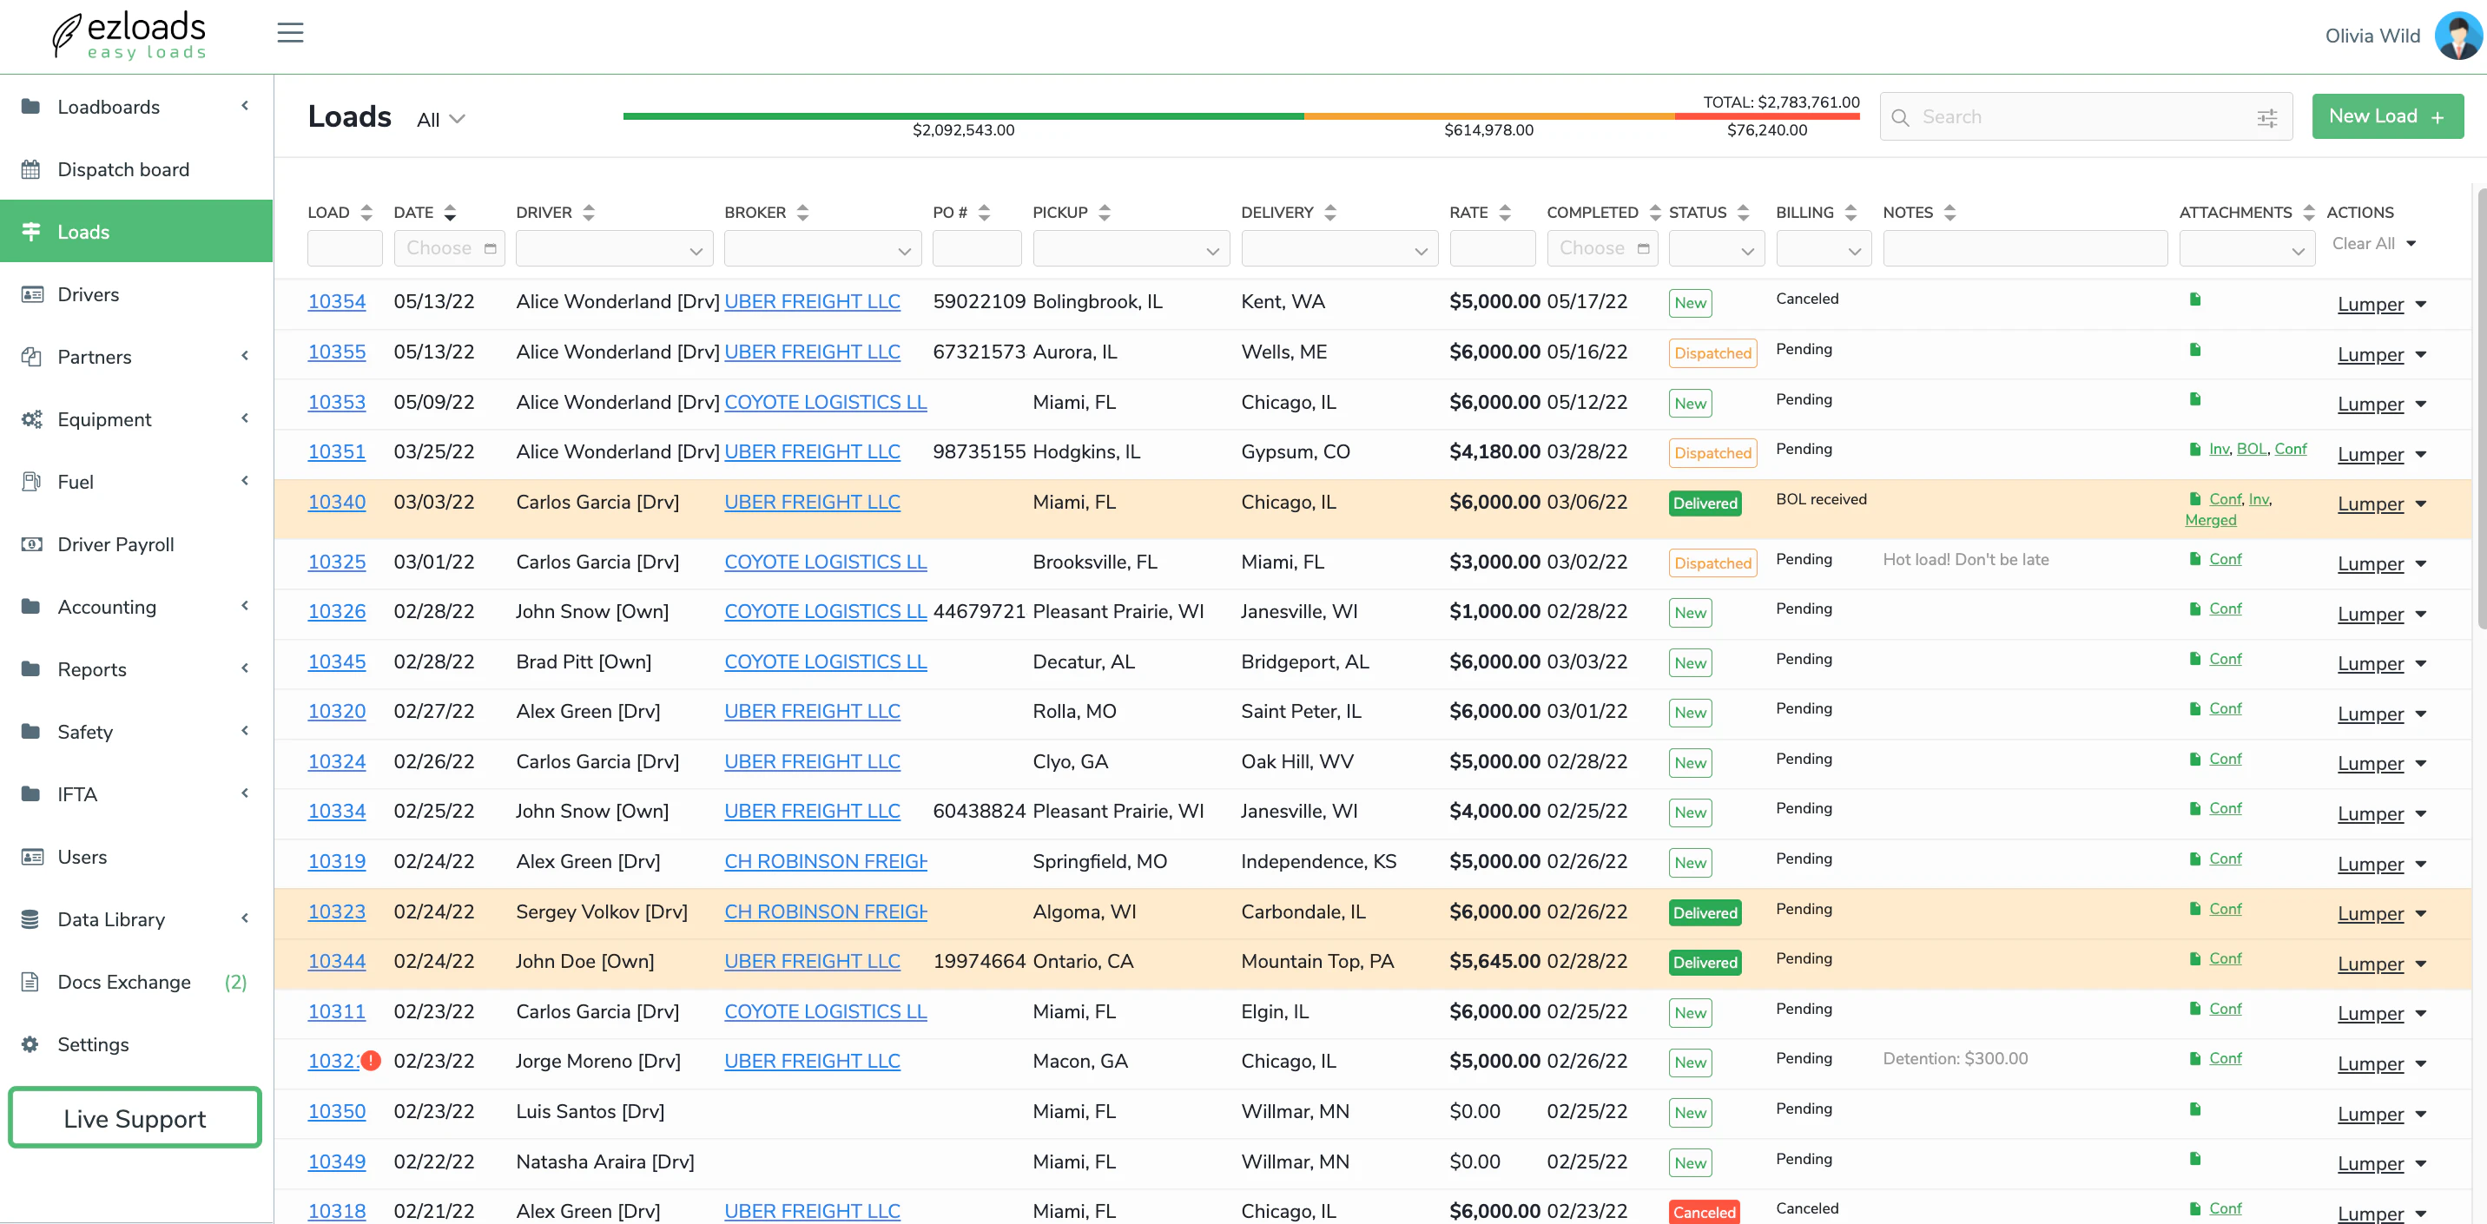Click the orange segment of the totals progress bar
This screenshot has width=2487, height=1224.
(x=1487, y=115)
